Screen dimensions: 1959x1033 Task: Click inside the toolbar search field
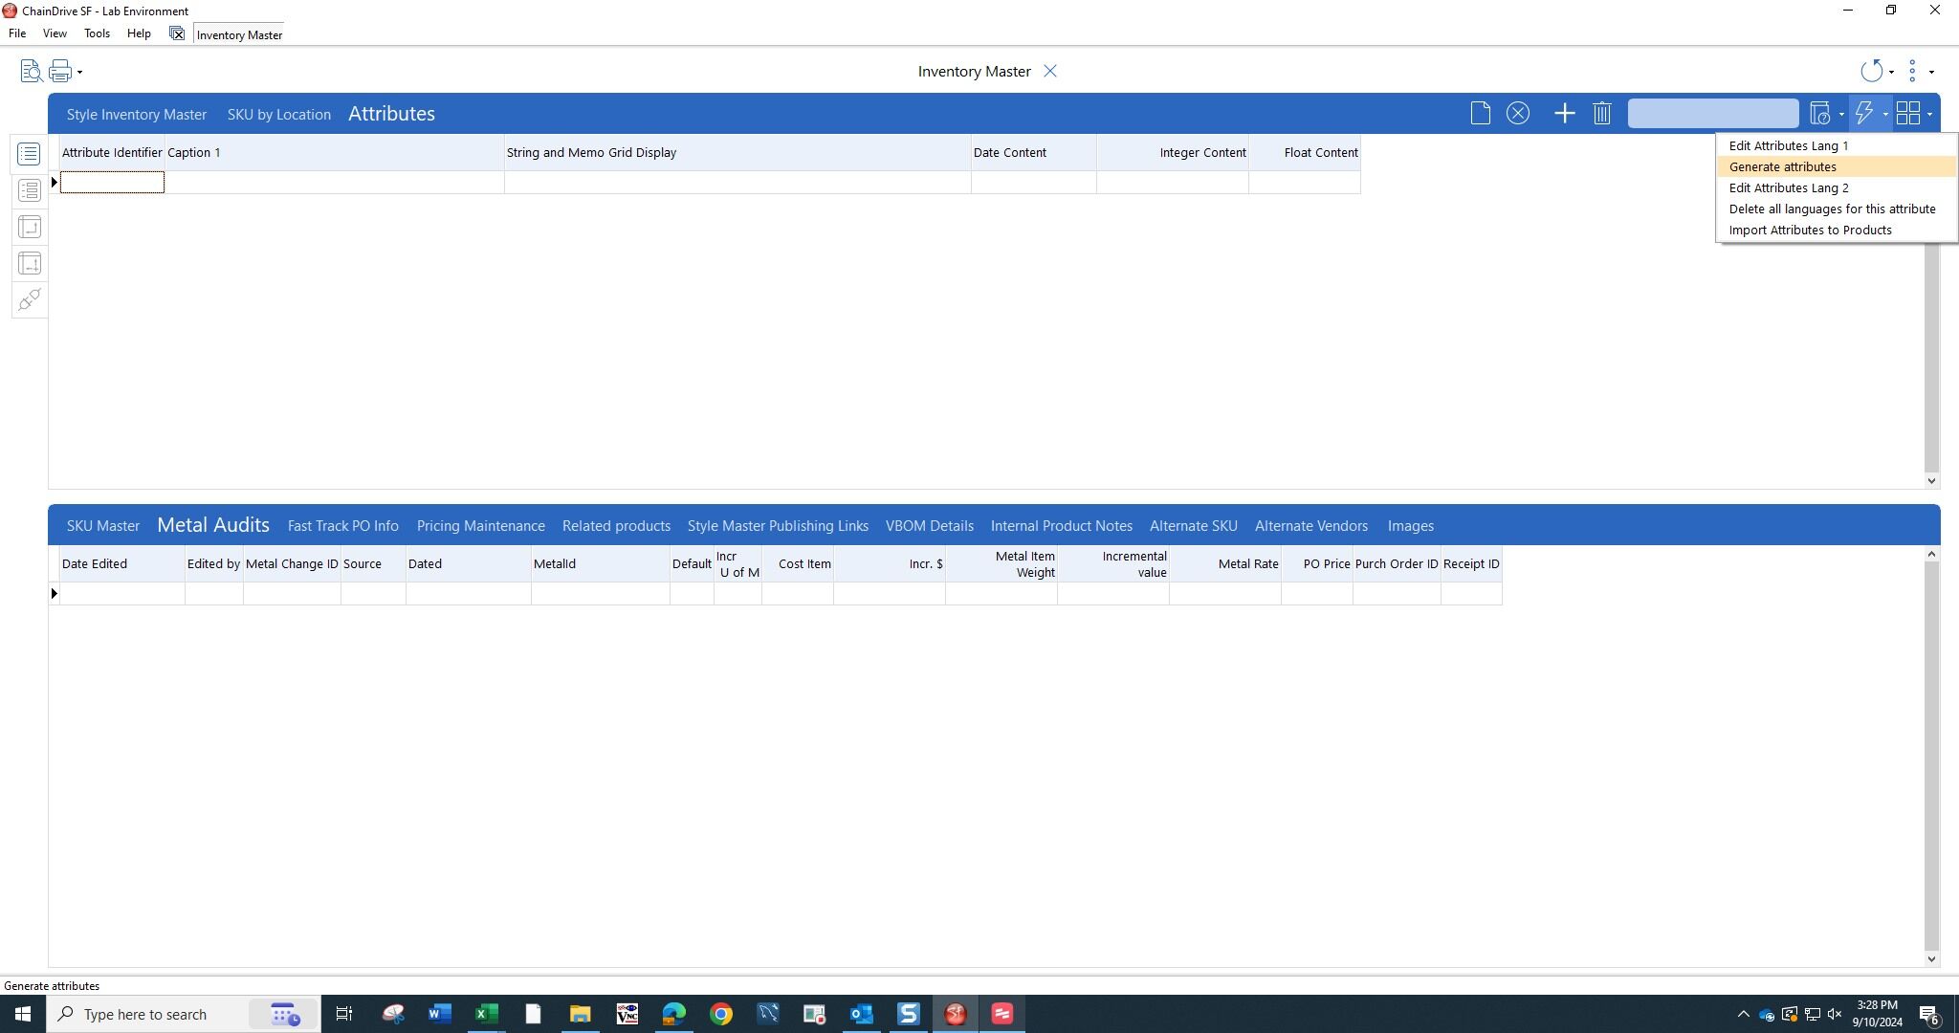(1712, 113)
